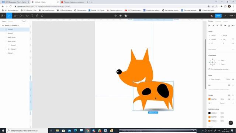The width and height of the screenshot is (236, 133).
Task: Remove the stroke with minus icon
Action: click(233, 99)
